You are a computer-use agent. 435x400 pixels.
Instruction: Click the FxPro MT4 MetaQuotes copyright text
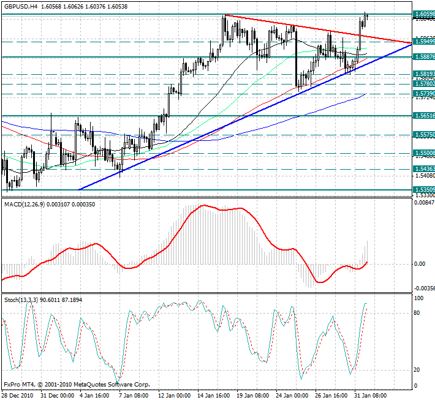pyautogui.click(x=77, y=385)
